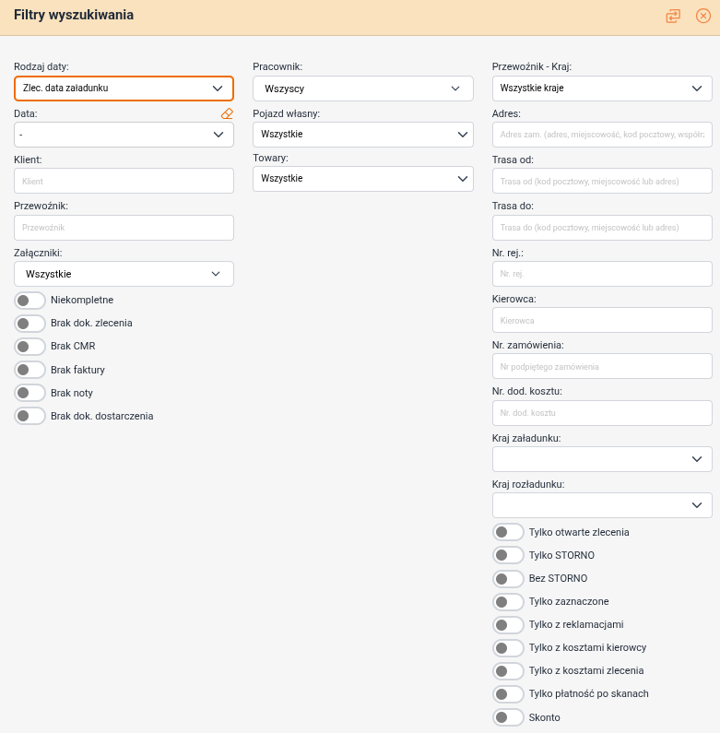The height and width of the screenshot is (733, 720).
Task: Expand the Kraj załadunku dropdown
Action: click(x=602, y=459)
